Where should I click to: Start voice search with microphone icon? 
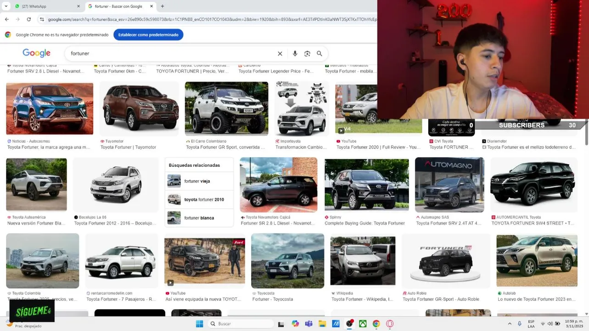[295, 54]
